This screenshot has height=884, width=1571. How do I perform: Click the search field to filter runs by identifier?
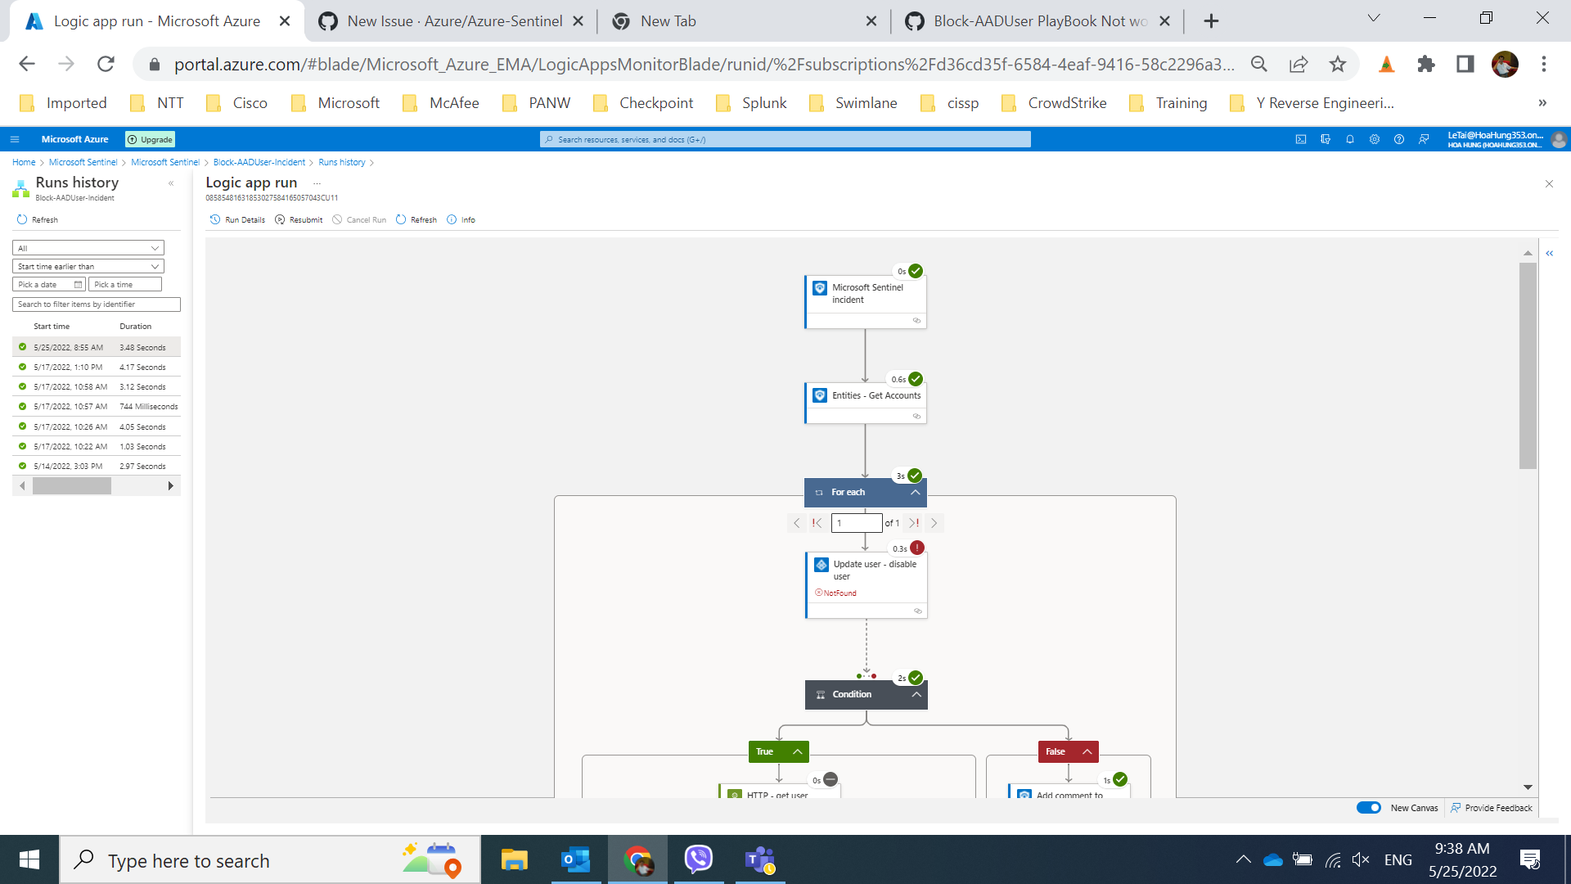[96, 304]
